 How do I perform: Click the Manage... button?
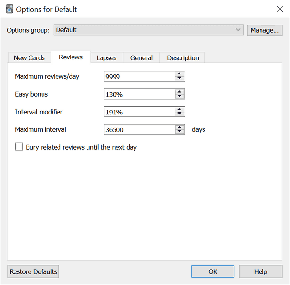[x=265, y=30]
